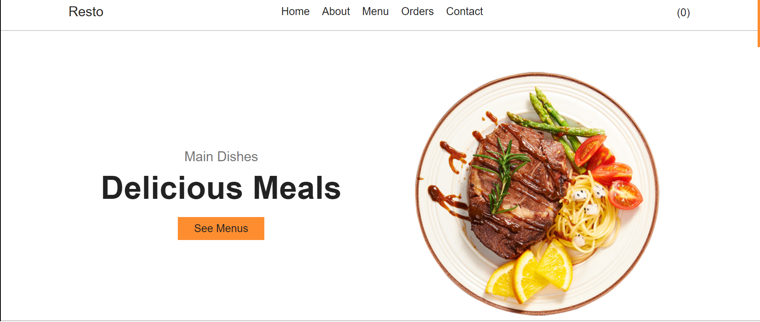
Task: Select Menu in the navigation bar
Action: (375, 11)
